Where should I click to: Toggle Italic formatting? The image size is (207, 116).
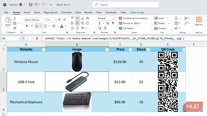32,26
